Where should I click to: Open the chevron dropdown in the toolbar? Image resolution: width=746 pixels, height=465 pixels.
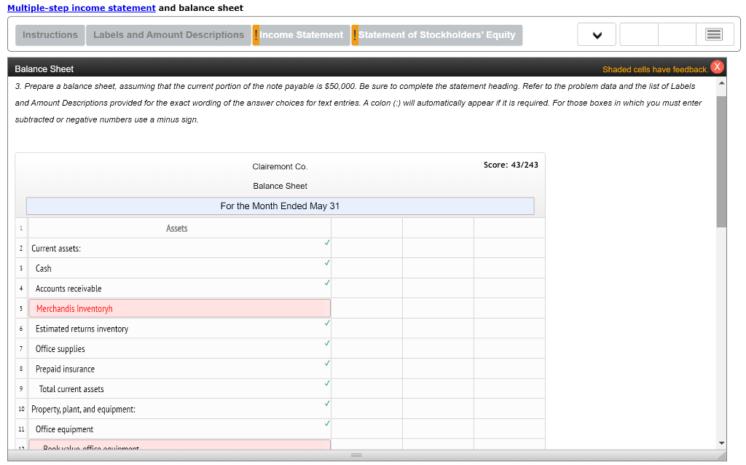click(x=596, y=34)
